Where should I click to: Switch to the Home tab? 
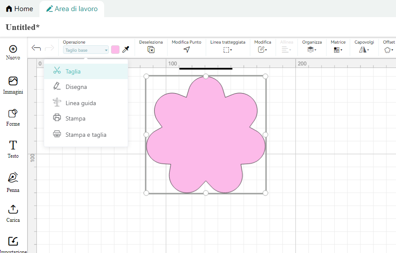[x=20, y=9]
